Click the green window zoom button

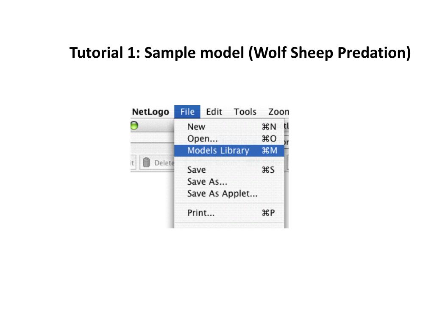pos(134,126)
